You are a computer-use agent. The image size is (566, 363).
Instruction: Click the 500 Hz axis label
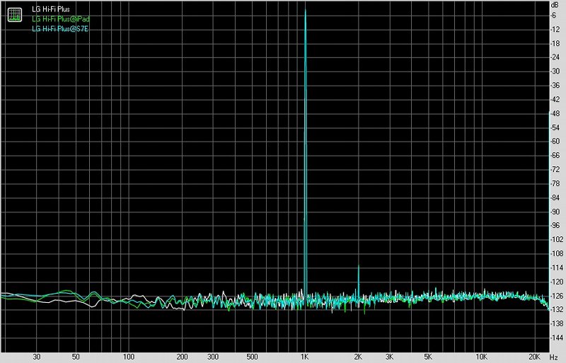click(252, 357)
